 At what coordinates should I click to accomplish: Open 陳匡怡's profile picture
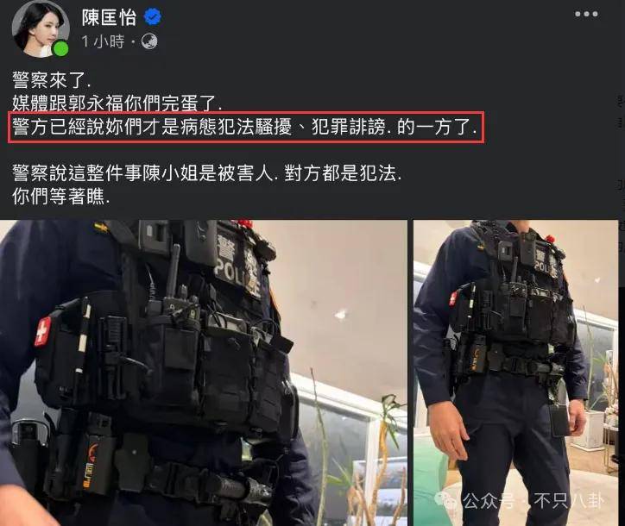41,29
